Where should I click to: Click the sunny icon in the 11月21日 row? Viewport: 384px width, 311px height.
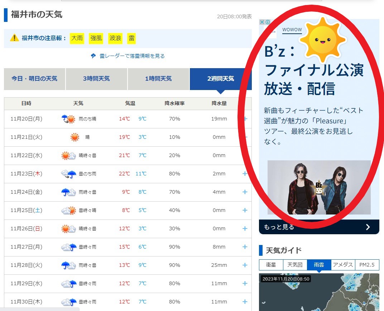click(x=75, y=137)
